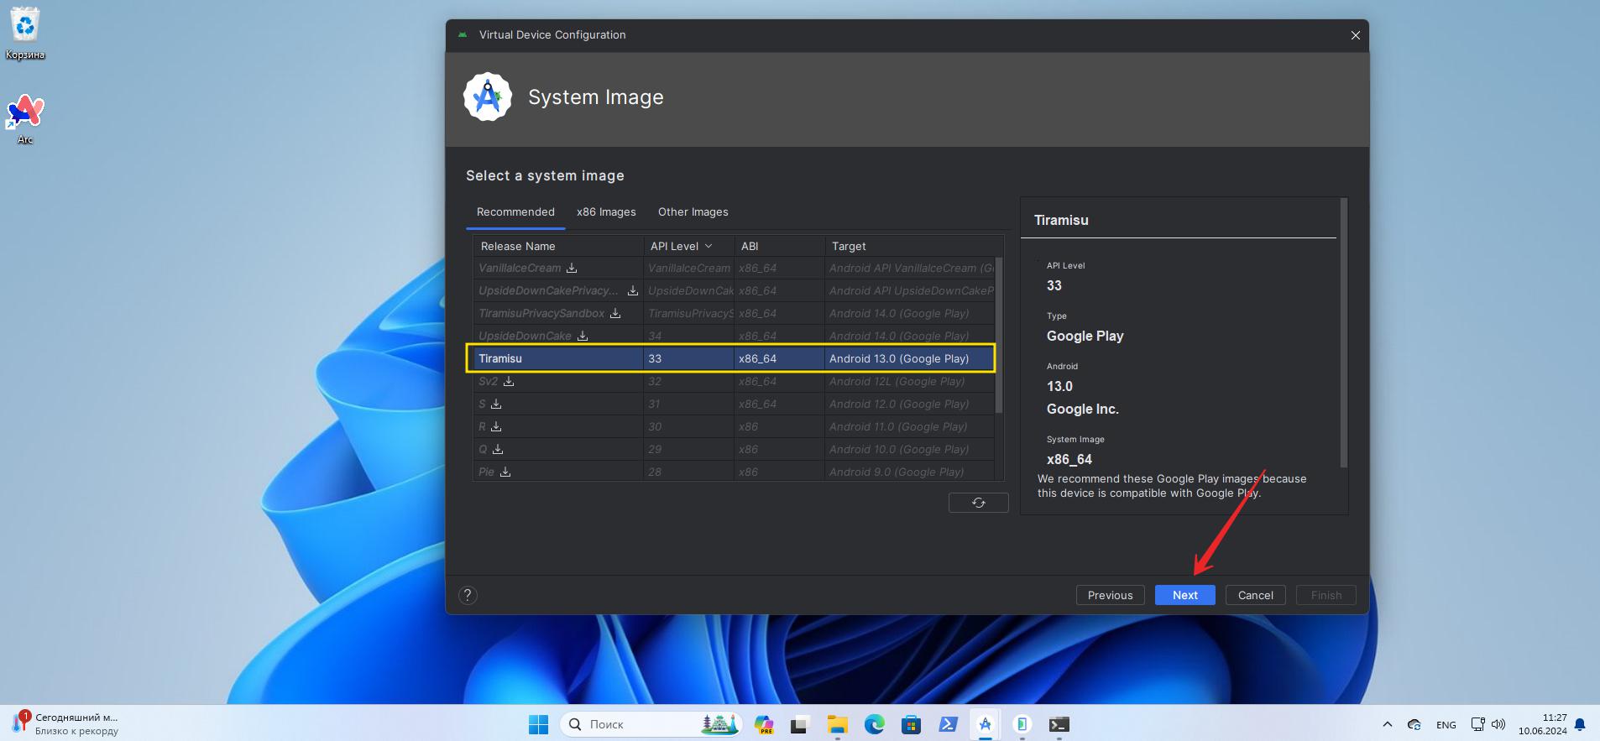This screenshot has height=741, width=1600.
Task: Open Copilot preview from taskbar
Action: pyautogui.click(x=764, y=724)
